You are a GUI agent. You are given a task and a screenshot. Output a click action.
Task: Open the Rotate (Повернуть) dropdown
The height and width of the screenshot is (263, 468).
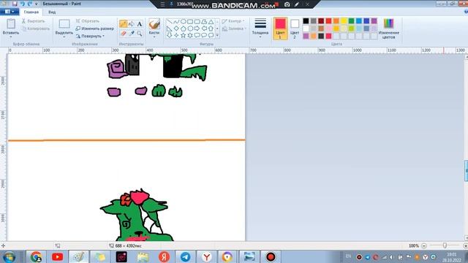point(90,36)
